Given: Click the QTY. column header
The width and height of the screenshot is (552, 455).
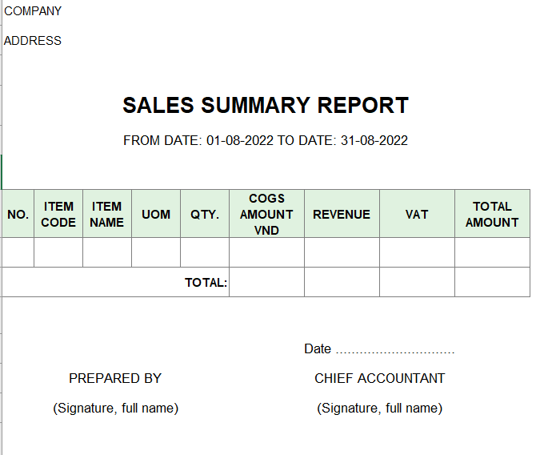Looking at the screenshot, I should [x=205, y=214].
